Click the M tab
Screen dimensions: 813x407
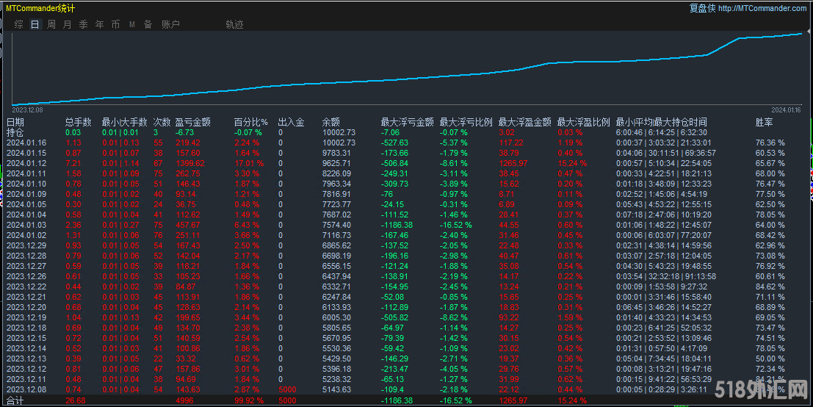132,24
